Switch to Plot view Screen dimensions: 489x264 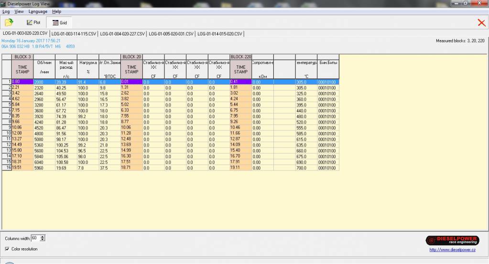(x=33, y=22)
